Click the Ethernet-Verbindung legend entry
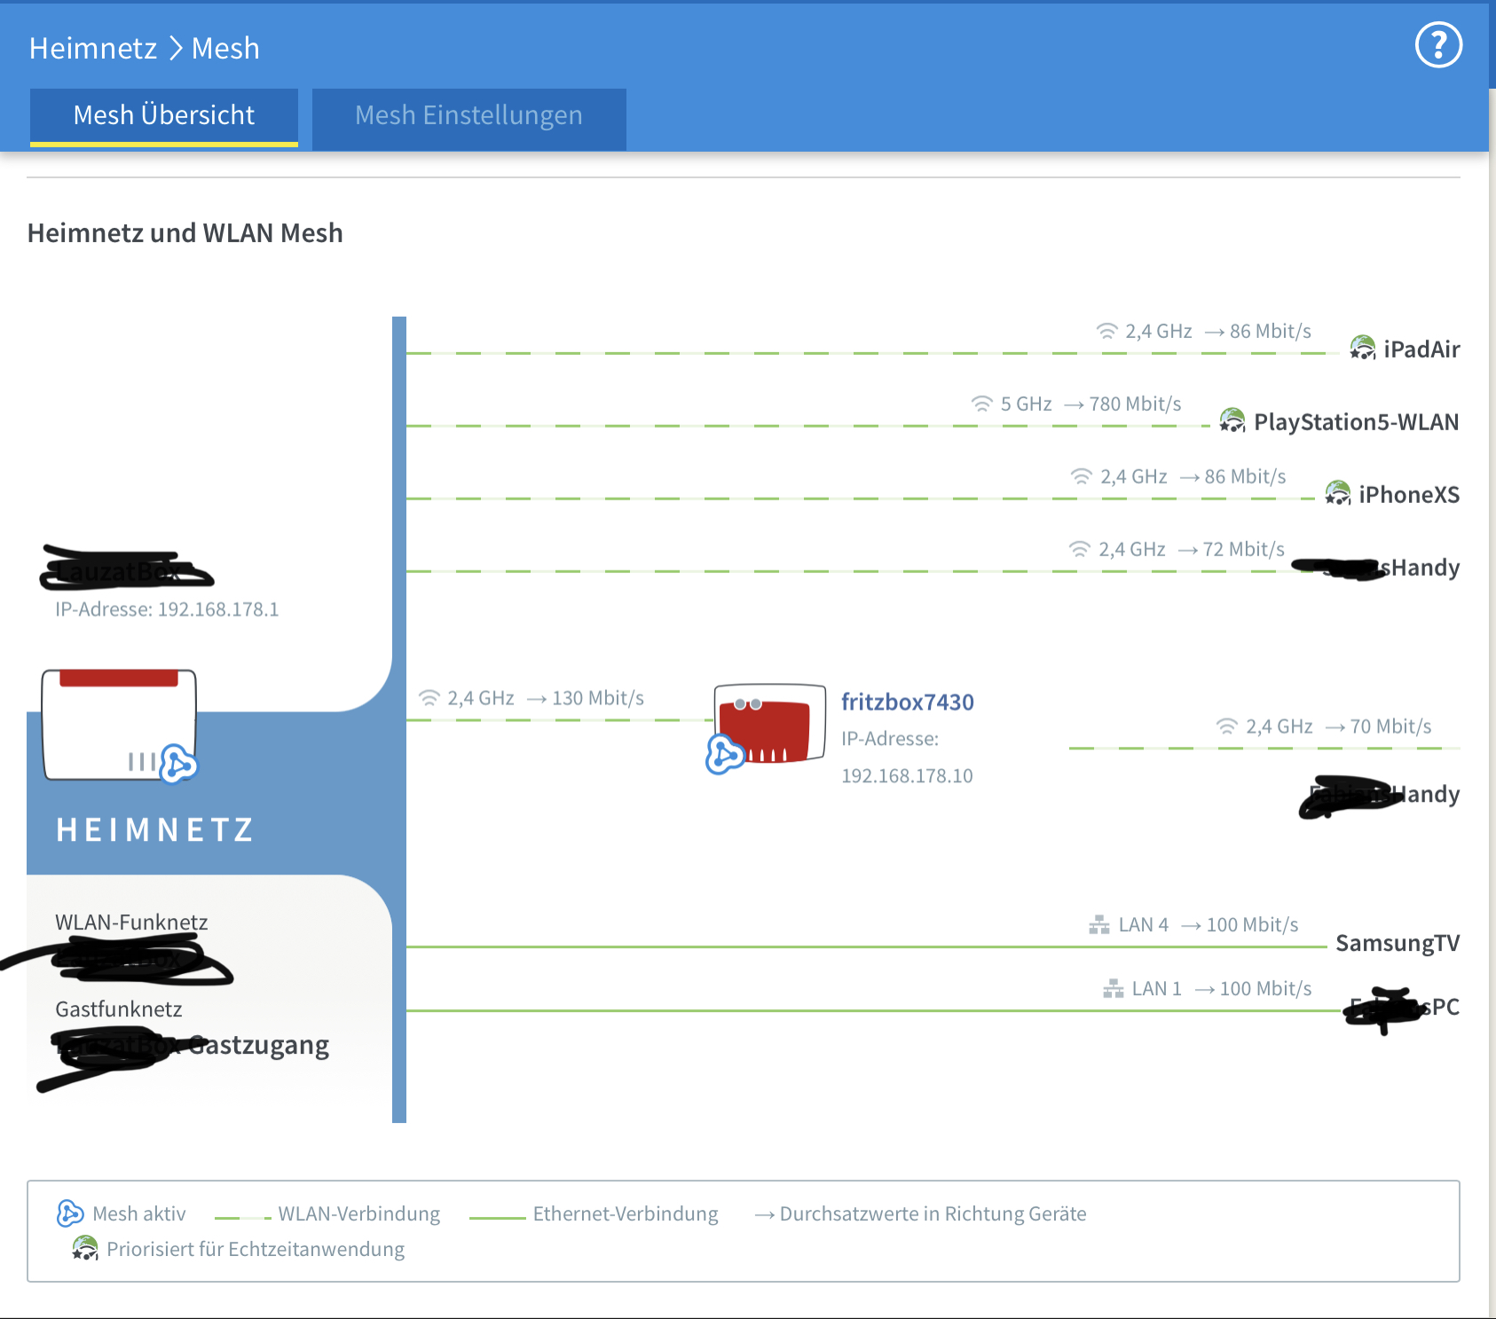The image size is (1496, 1319). pos(594,1214)
